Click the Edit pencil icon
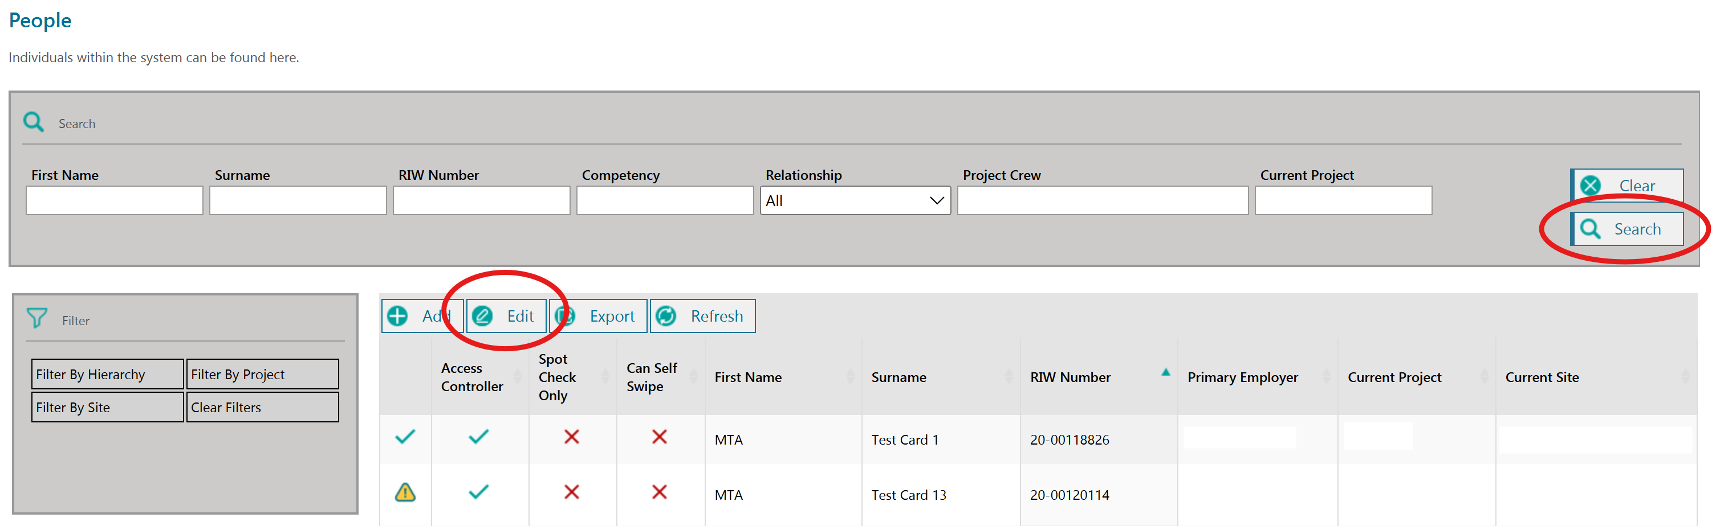 point(482,316)
